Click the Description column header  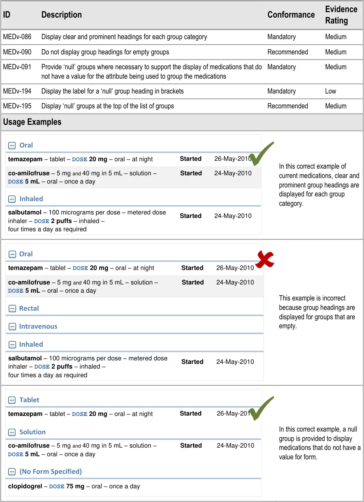point(61,15)
